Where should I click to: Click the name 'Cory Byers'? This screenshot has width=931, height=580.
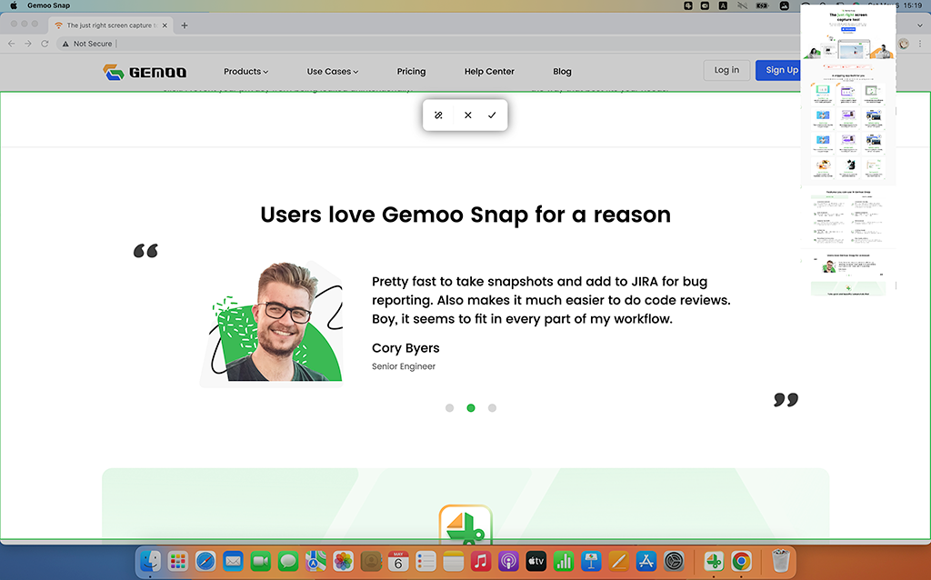pos(405,348)
